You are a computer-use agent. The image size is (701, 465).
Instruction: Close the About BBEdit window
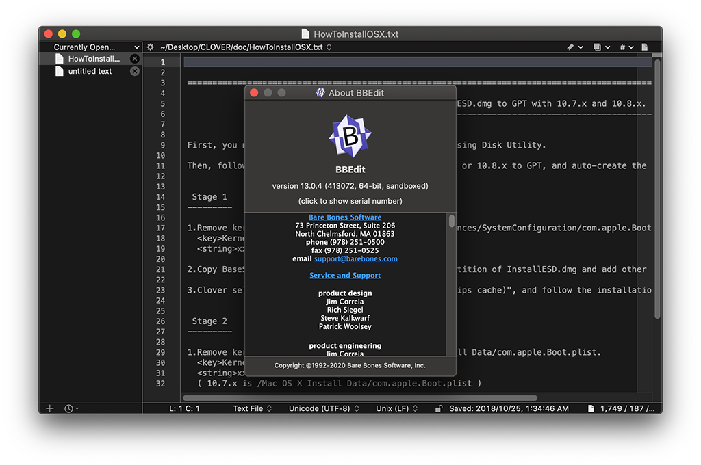tap(254, 92)
